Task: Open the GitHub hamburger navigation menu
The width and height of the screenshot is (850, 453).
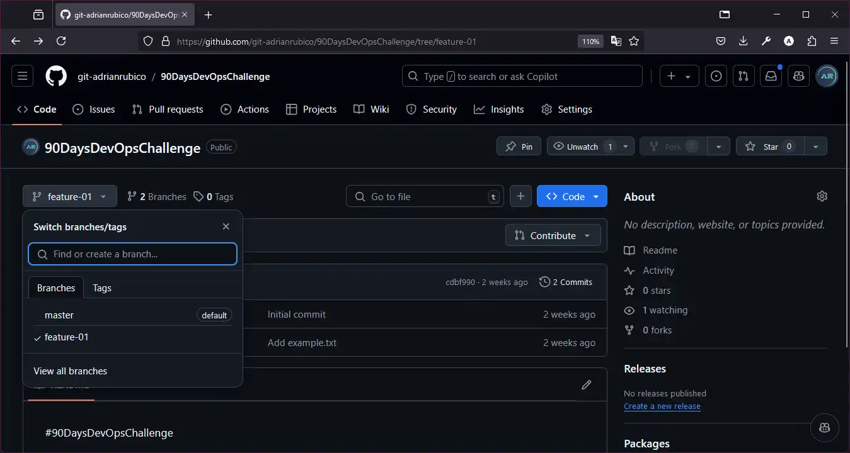Action: pyautogui.click(x=22, y=76)
